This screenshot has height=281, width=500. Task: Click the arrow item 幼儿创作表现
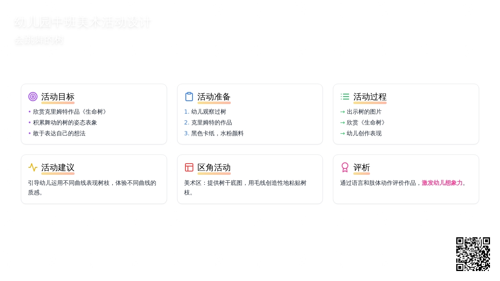[x=364, y=133]
